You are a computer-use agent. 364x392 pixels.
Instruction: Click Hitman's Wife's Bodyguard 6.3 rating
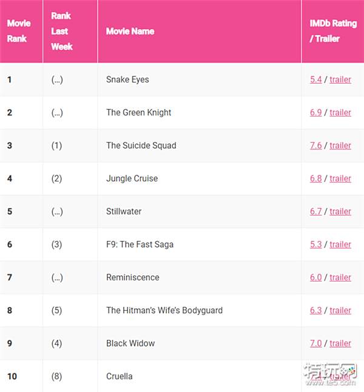(x=315, y=311)
